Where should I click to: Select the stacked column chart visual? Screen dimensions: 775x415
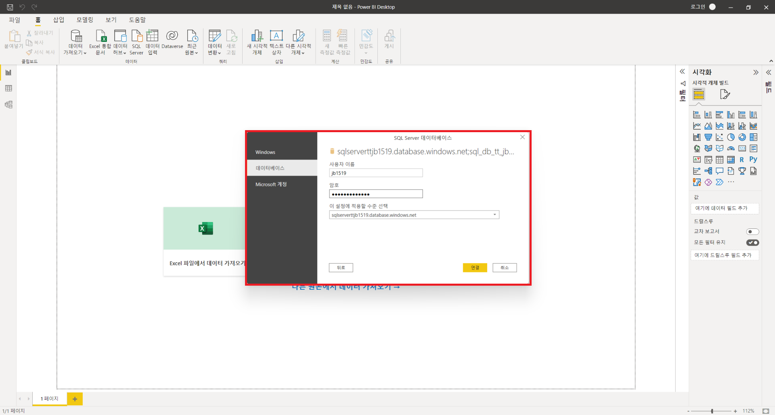coord(708,115)
